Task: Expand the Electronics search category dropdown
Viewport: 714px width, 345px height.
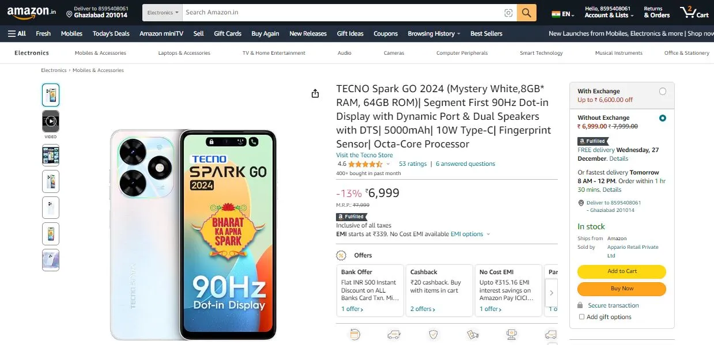Action: tap(163, 13)
